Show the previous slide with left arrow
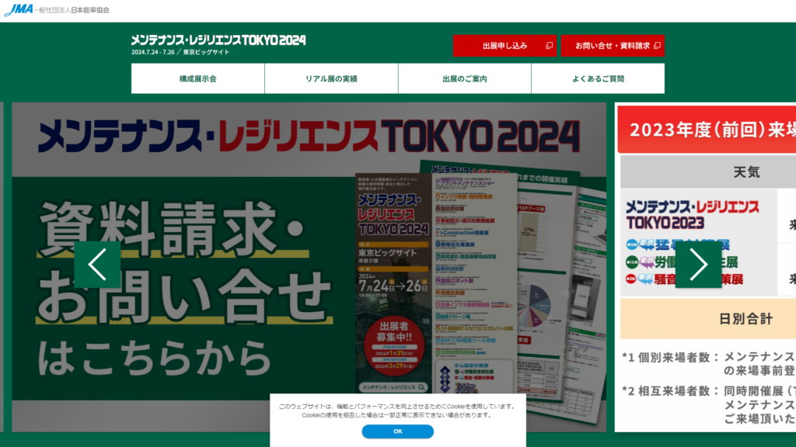 [x=97, y=264]
